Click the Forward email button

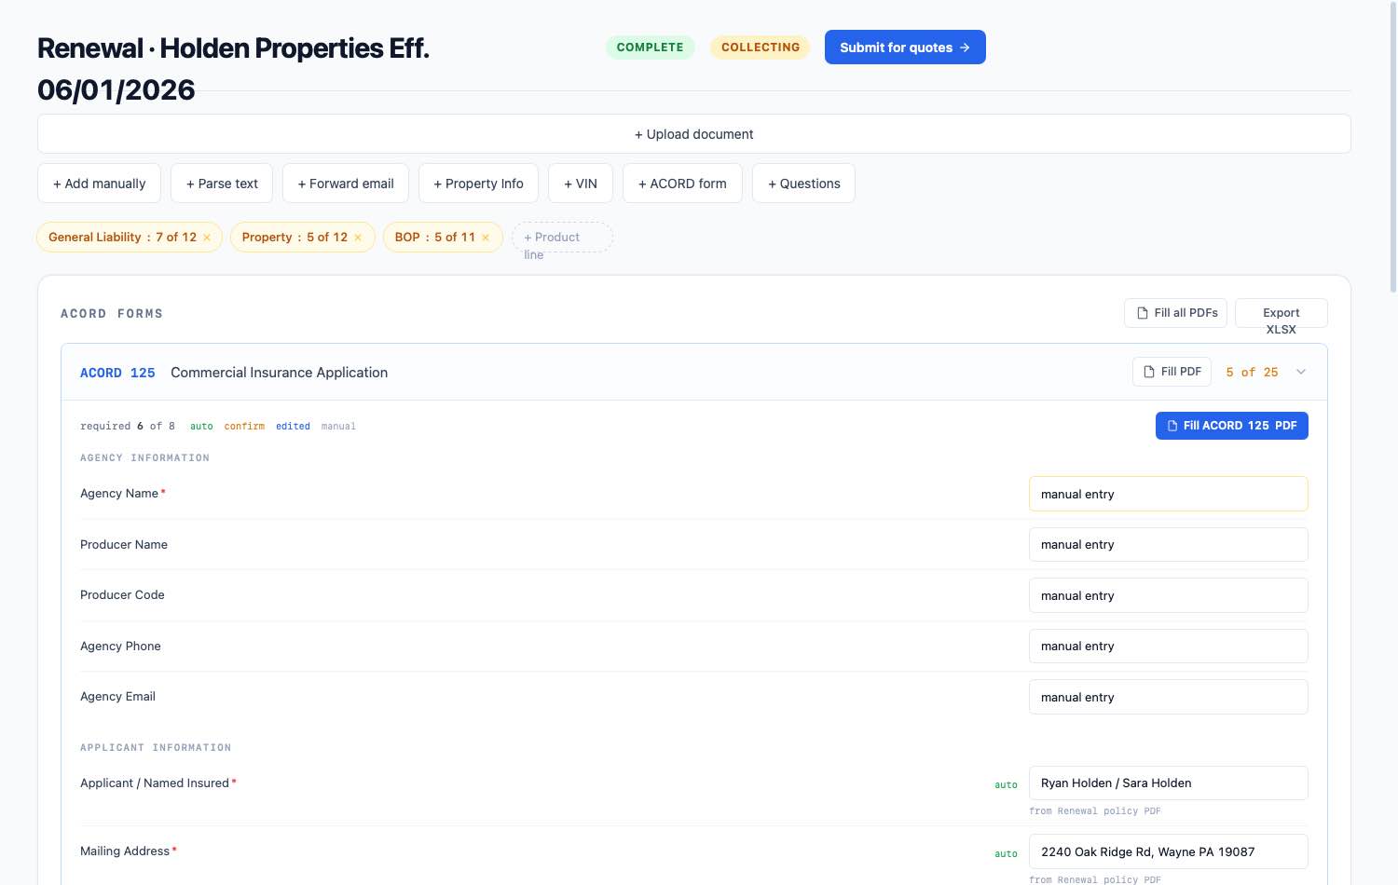(346, 184)
